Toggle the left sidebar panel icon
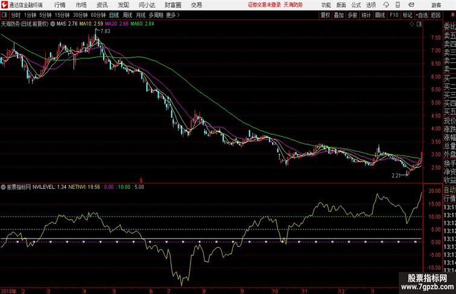 tap(4, 15)
